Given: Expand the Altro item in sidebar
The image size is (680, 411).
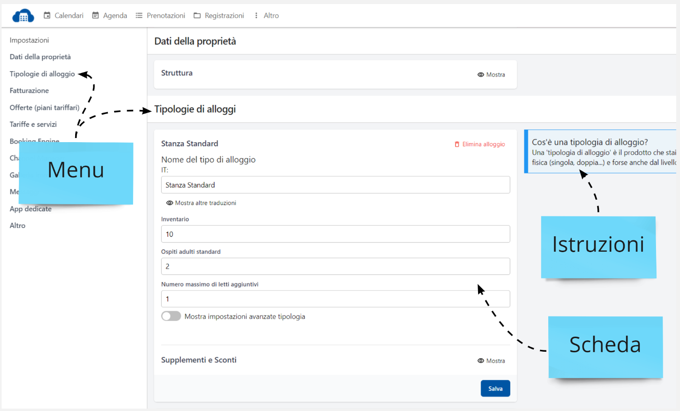Looking at the screenshot, I should coord(18,225).
